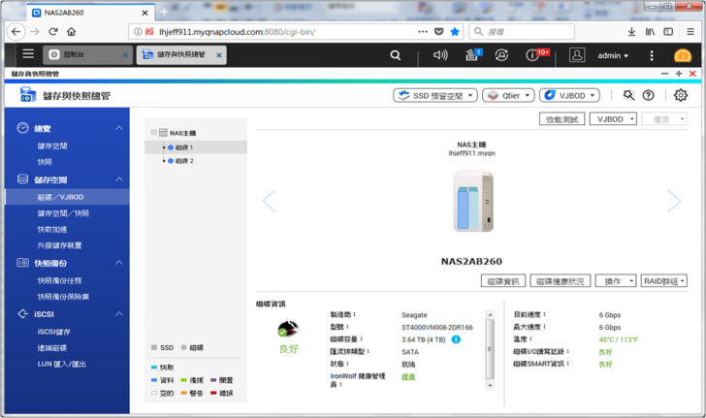Click the magnifier search icon in QTS bar

coord(396,55)
